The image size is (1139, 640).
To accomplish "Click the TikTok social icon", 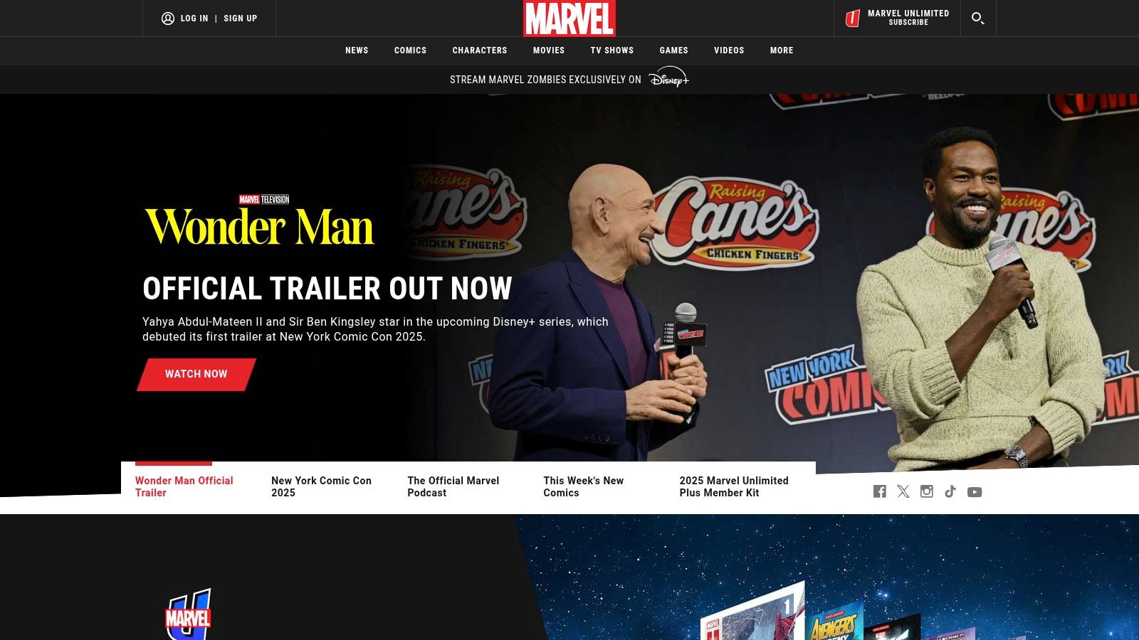I will (950, 491).
